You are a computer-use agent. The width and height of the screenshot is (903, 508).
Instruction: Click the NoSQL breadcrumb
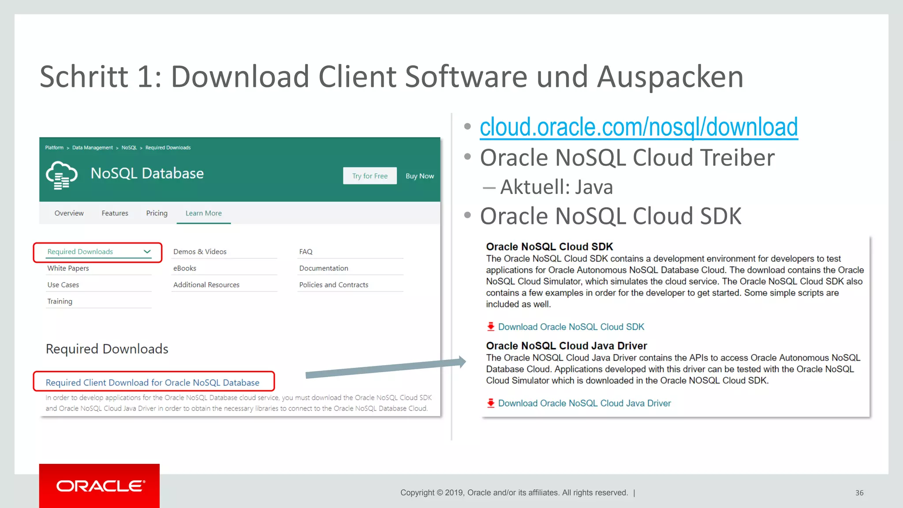pos(129,148)
